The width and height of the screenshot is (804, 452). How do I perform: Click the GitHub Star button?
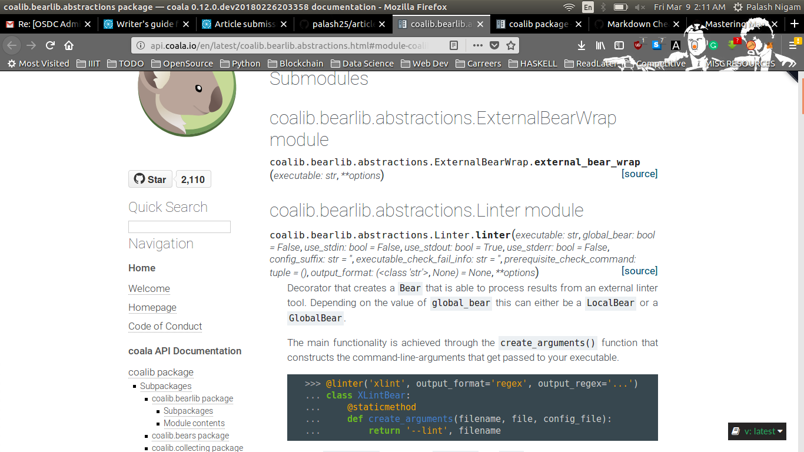(150, 179)
